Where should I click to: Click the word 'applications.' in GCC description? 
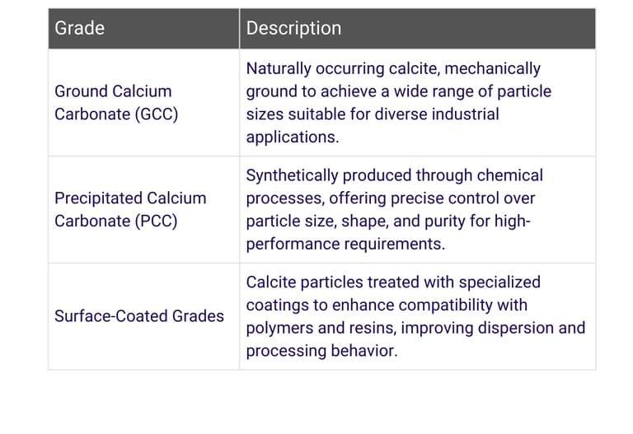(293, 138)
